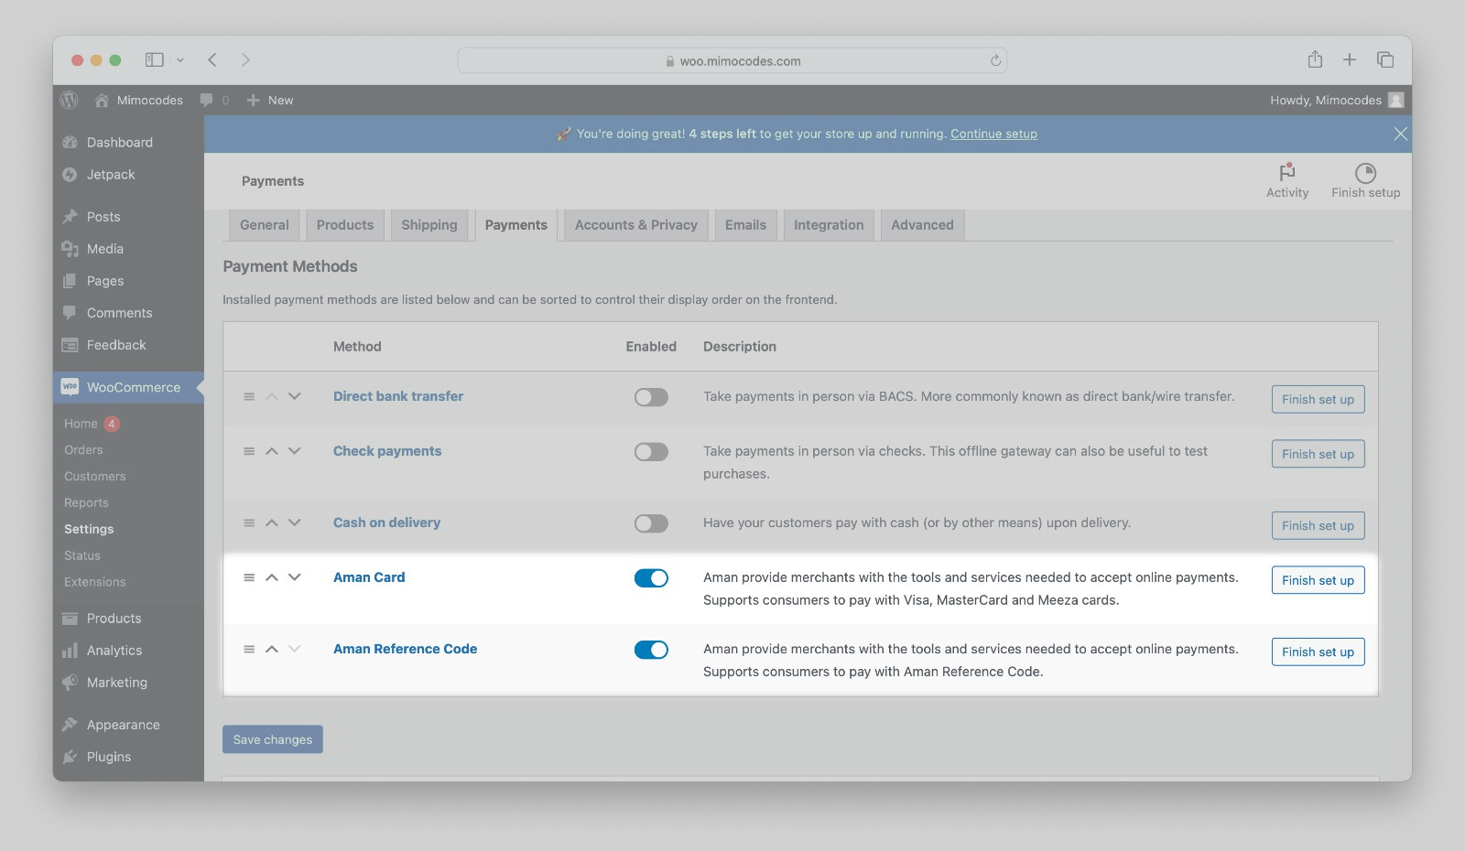
Task: Switch to the Shipping settings tab
Action: click(429, 225)
